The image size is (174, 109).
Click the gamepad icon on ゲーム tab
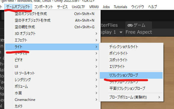[130, 26]
